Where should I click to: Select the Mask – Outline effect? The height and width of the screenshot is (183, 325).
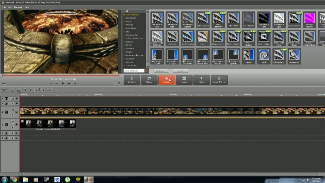264,38
